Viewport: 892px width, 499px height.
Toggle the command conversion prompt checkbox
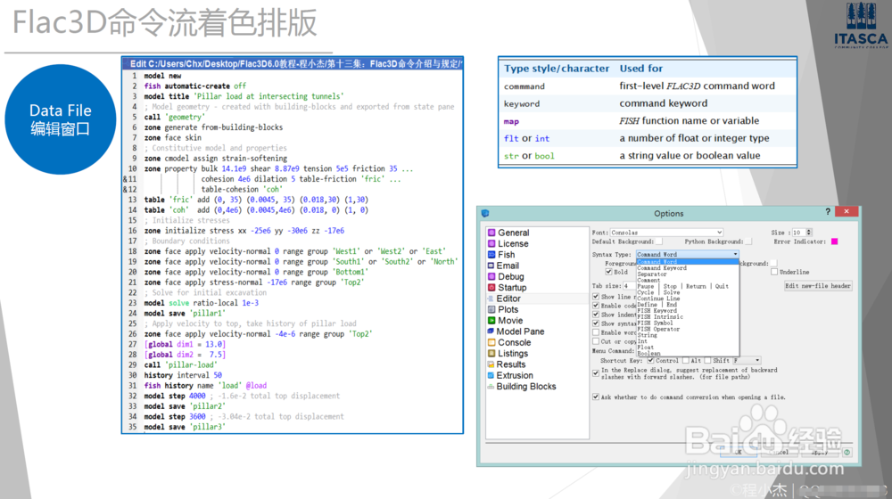click(x=596, y=397)
